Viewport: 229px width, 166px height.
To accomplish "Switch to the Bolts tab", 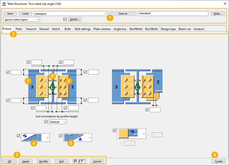I will (x=68, y=29).
